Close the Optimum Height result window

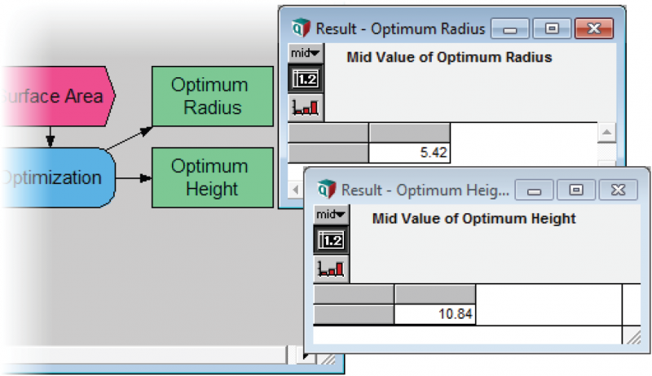619,190
